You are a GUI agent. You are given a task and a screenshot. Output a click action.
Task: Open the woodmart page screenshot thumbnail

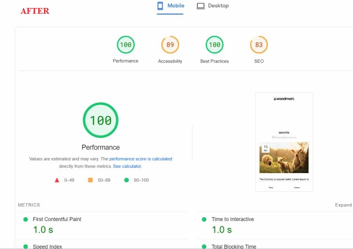coord(284,142)
